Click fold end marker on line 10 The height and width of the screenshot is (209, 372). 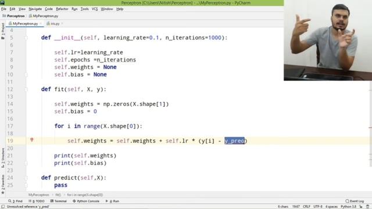[26, 75]
